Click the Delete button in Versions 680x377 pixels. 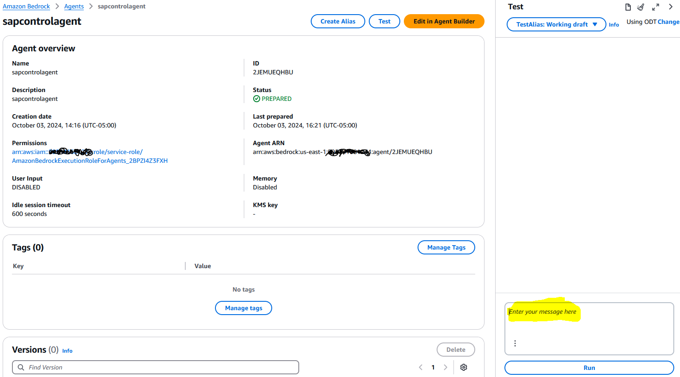[x=456, y=350]
